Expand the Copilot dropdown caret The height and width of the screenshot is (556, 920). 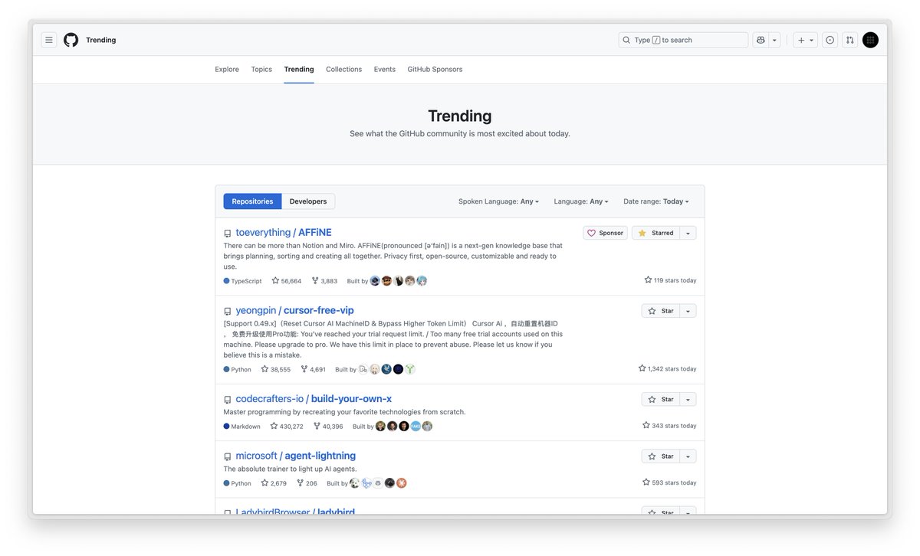tap(774, 40)
